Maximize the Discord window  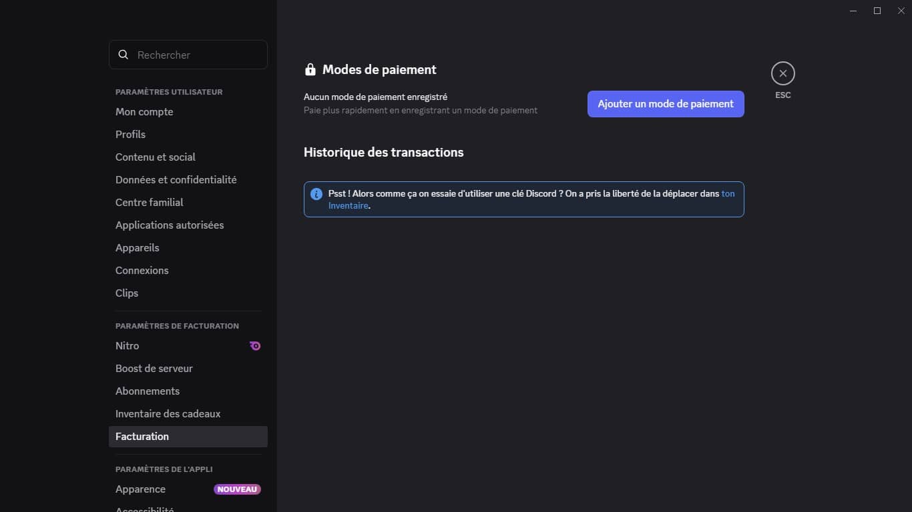click(x=877, y=11)
